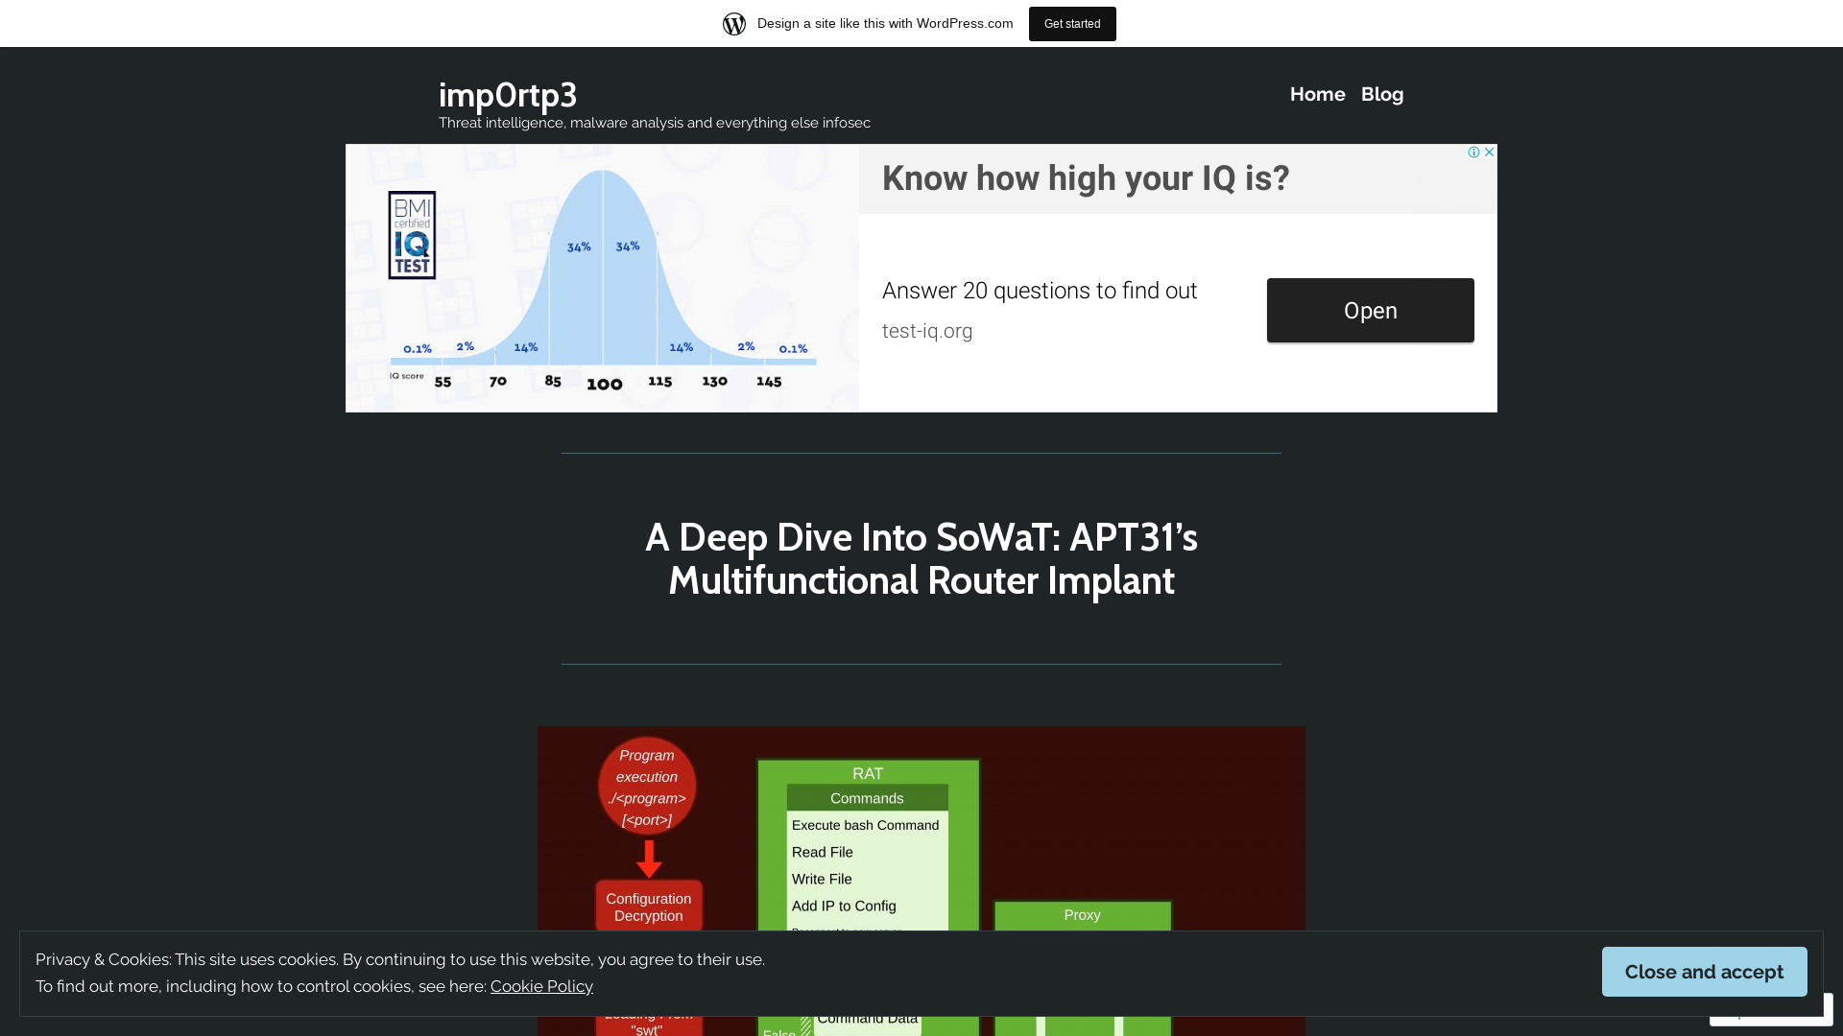Click the Configuration Decryption box in diagram
This screenshot has width=1843, height=1036.
coord(649,906)
